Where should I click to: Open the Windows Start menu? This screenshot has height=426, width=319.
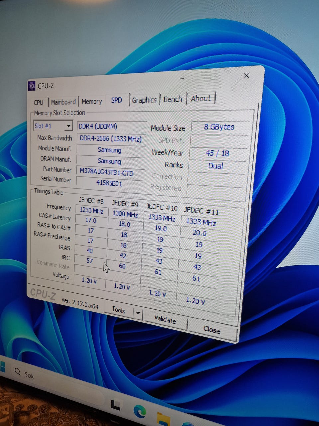click(2, 367)
